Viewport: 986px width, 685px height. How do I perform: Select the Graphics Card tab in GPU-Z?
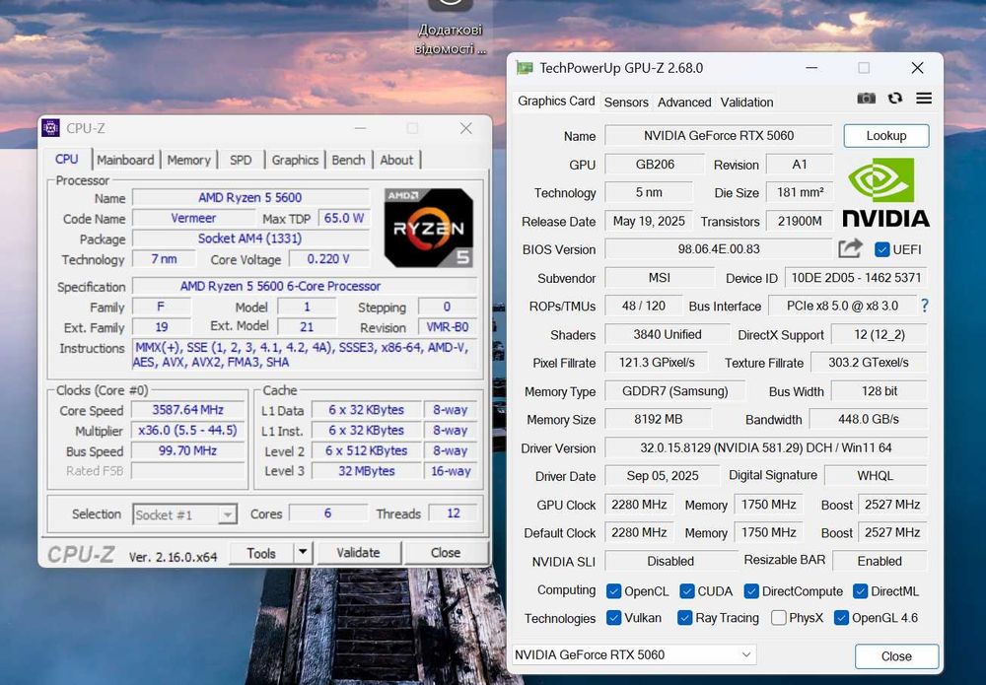pos(556,101)
